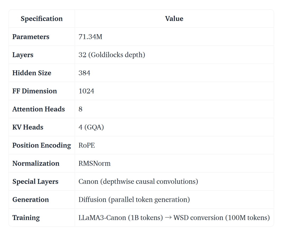The height and width of the screenshot is (237, 286).
Task: Select the Parameters row label
Action: pyautogui.click(x=31, y=37)
